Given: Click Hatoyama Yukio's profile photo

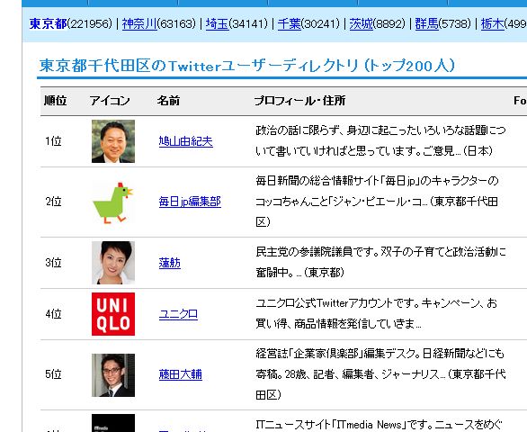Looking at the screenshot, I should [113, 141].
